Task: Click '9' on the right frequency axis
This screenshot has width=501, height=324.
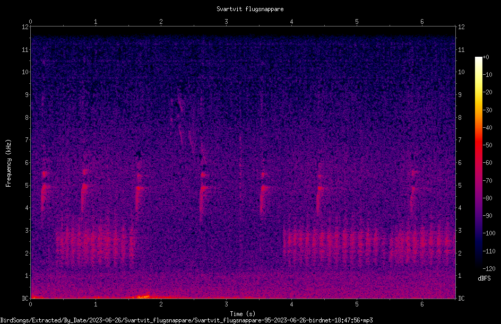Action: pos(460,95)
